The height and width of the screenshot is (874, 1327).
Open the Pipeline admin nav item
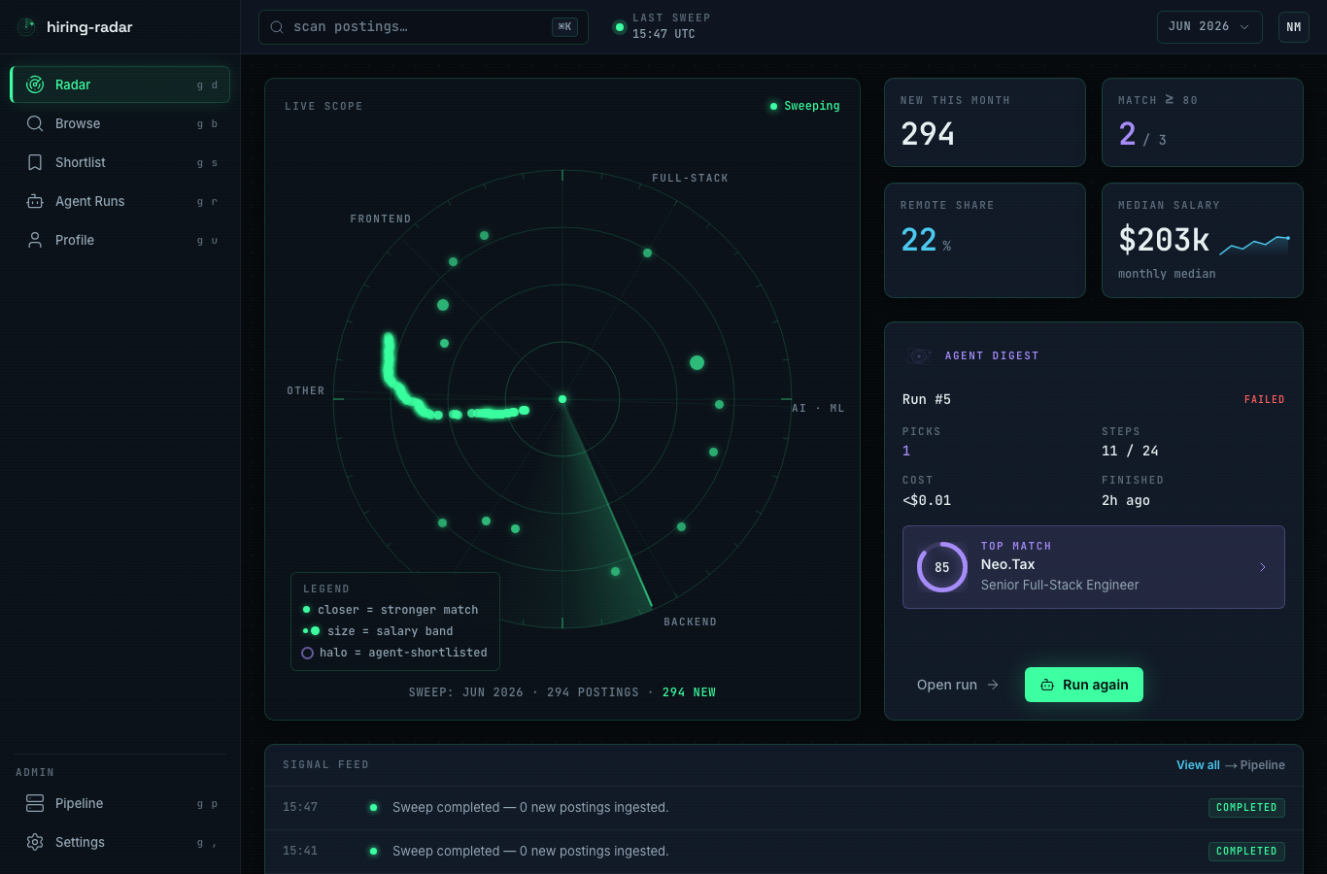(120, 803)
